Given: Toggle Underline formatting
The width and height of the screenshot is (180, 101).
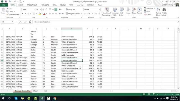Looking at the screenshot, I should click(28, 13).
